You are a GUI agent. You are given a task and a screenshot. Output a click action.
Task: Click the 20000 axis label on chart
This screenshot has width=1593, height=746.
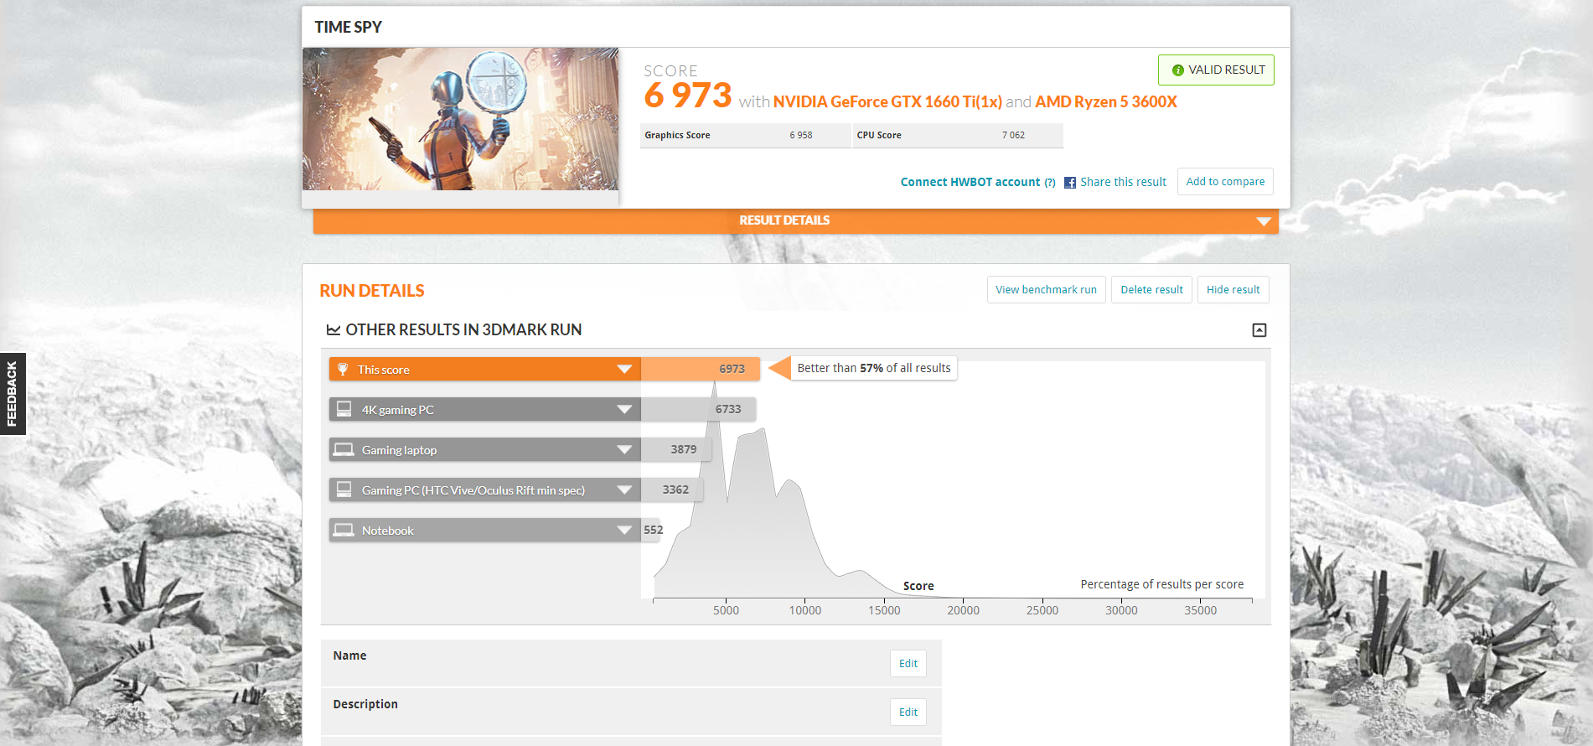point(963,610)
